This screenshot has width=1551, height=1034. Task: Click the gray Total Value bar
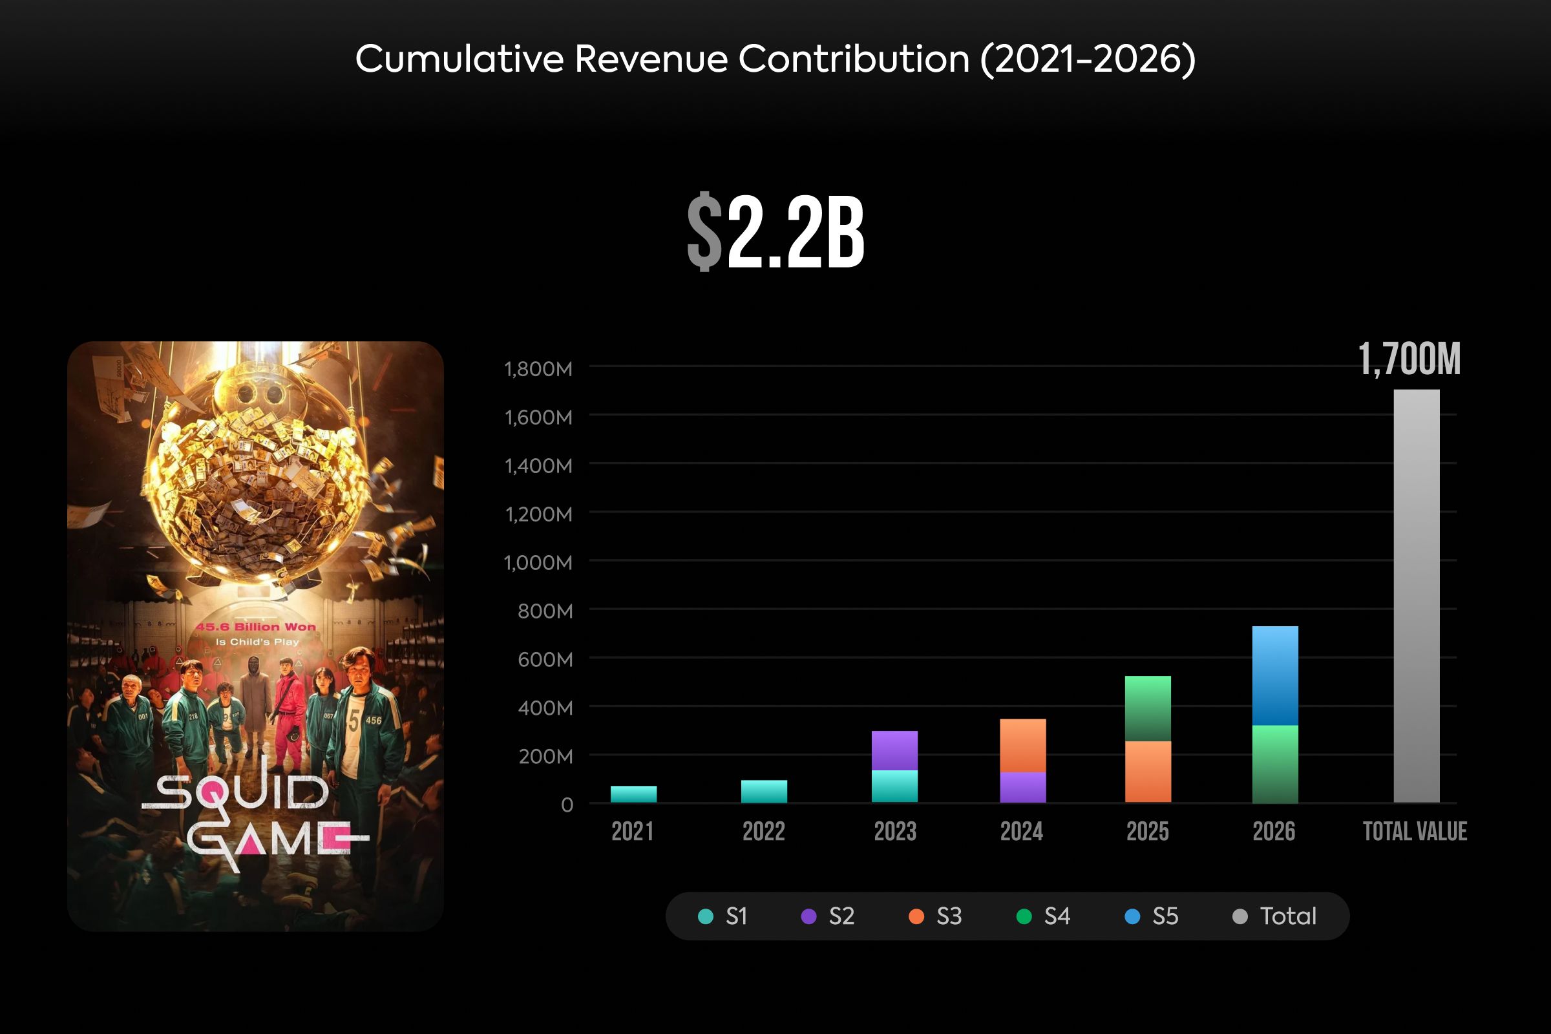(x=1417, y=596)
